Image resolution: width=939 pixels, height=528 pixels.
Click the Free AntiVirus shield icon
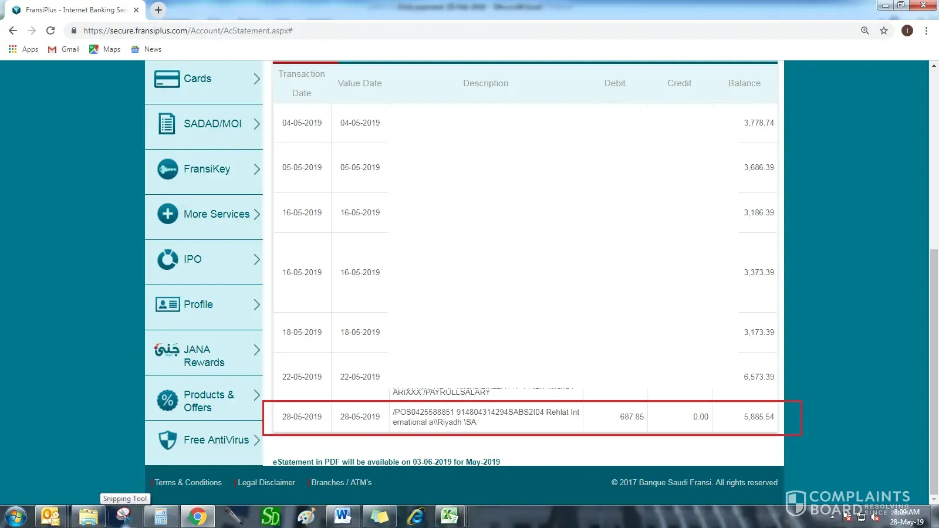coord(167,440)
